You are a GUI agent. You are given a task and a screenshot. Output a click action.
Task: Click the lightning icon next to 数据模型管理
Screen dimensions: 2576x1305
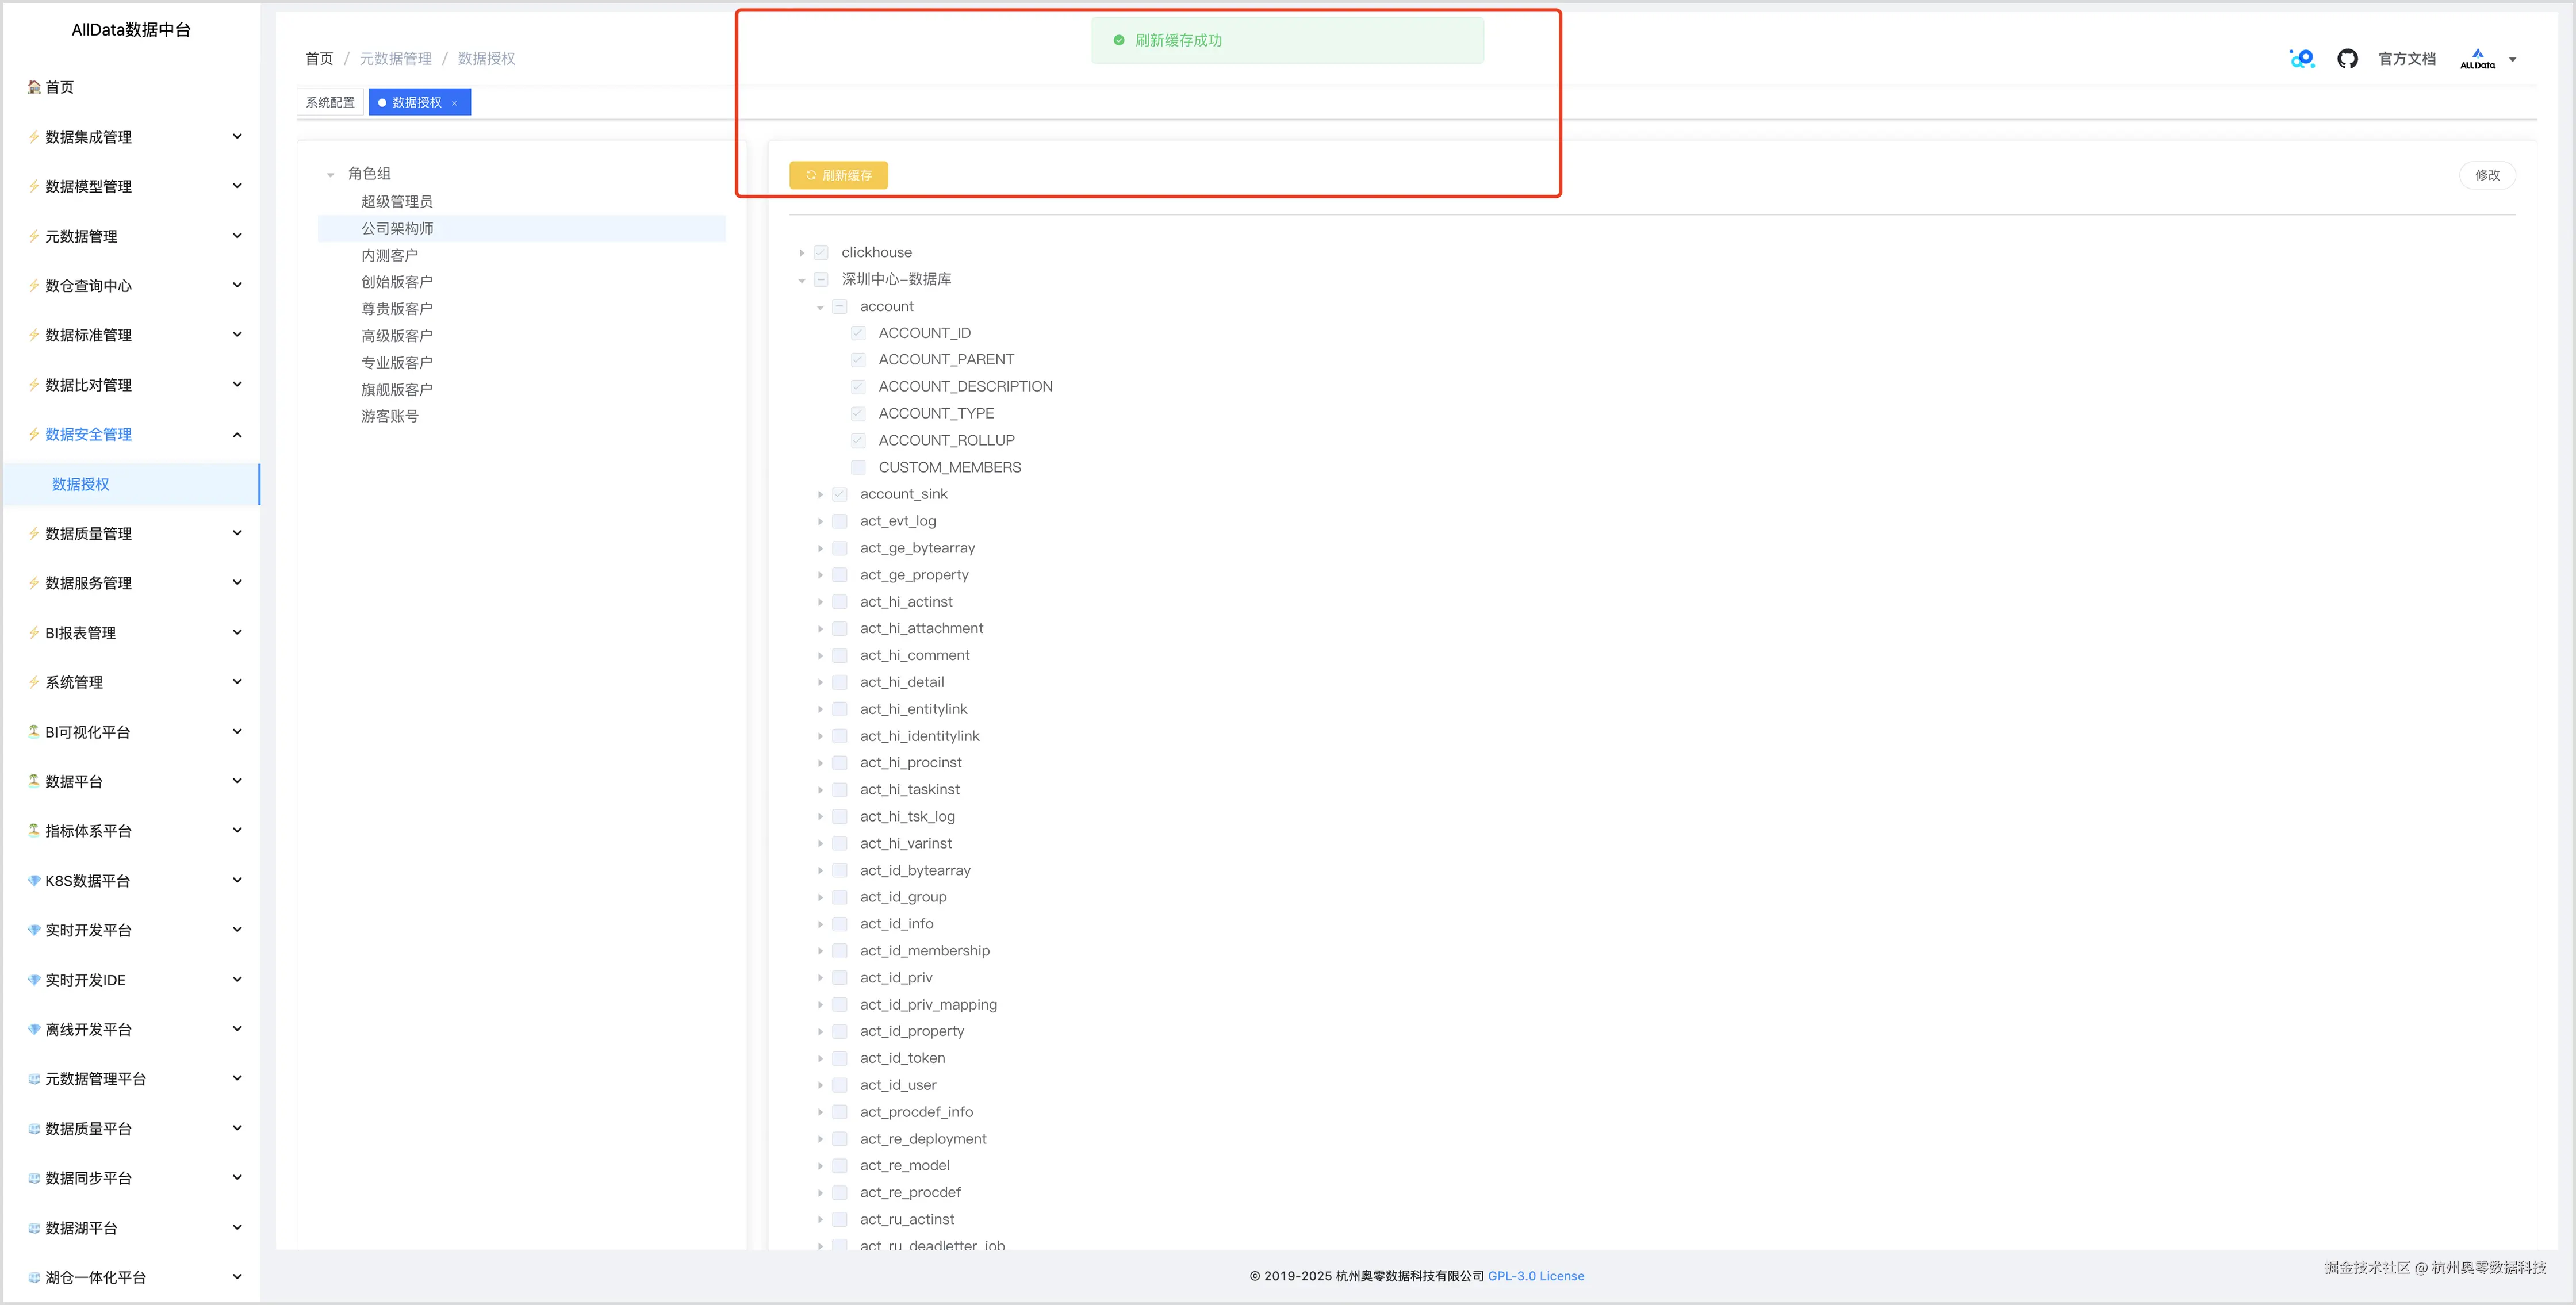[x=34, y=186]
